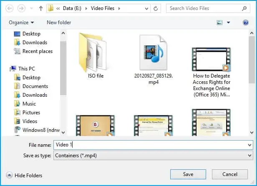This screenshot has height=186, width=257.
Task: Go up one folder level
Action: (x=41, y=8)
